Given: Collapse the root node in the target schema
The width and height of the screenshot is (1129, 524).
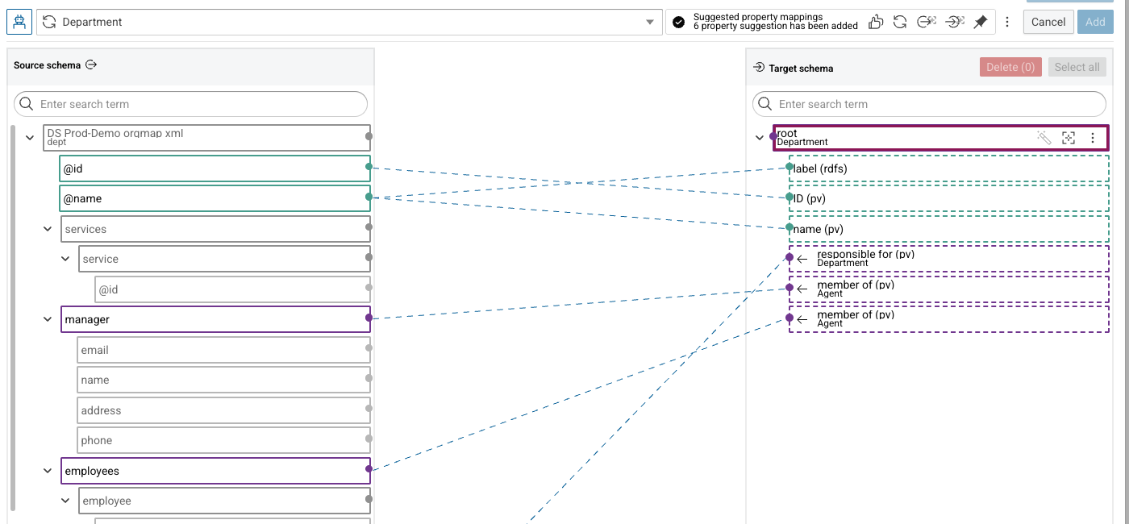Looking at the screenshot, I should [x=759, y=138].
